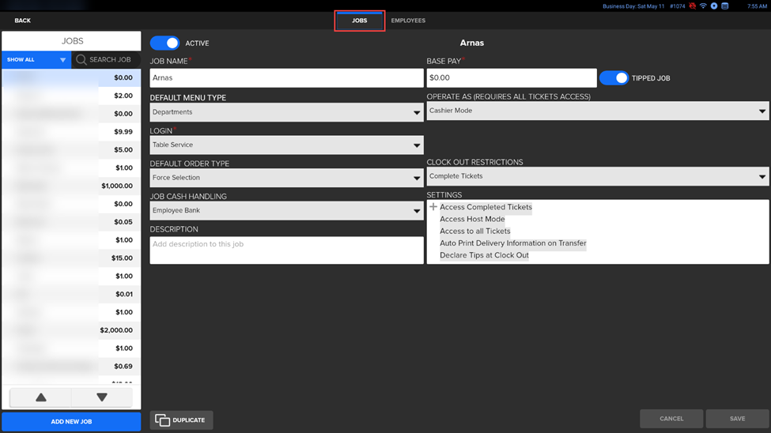This screenshot has width=771, height=433.
Task: Select the Jobs tab
Action: [360, 21]
